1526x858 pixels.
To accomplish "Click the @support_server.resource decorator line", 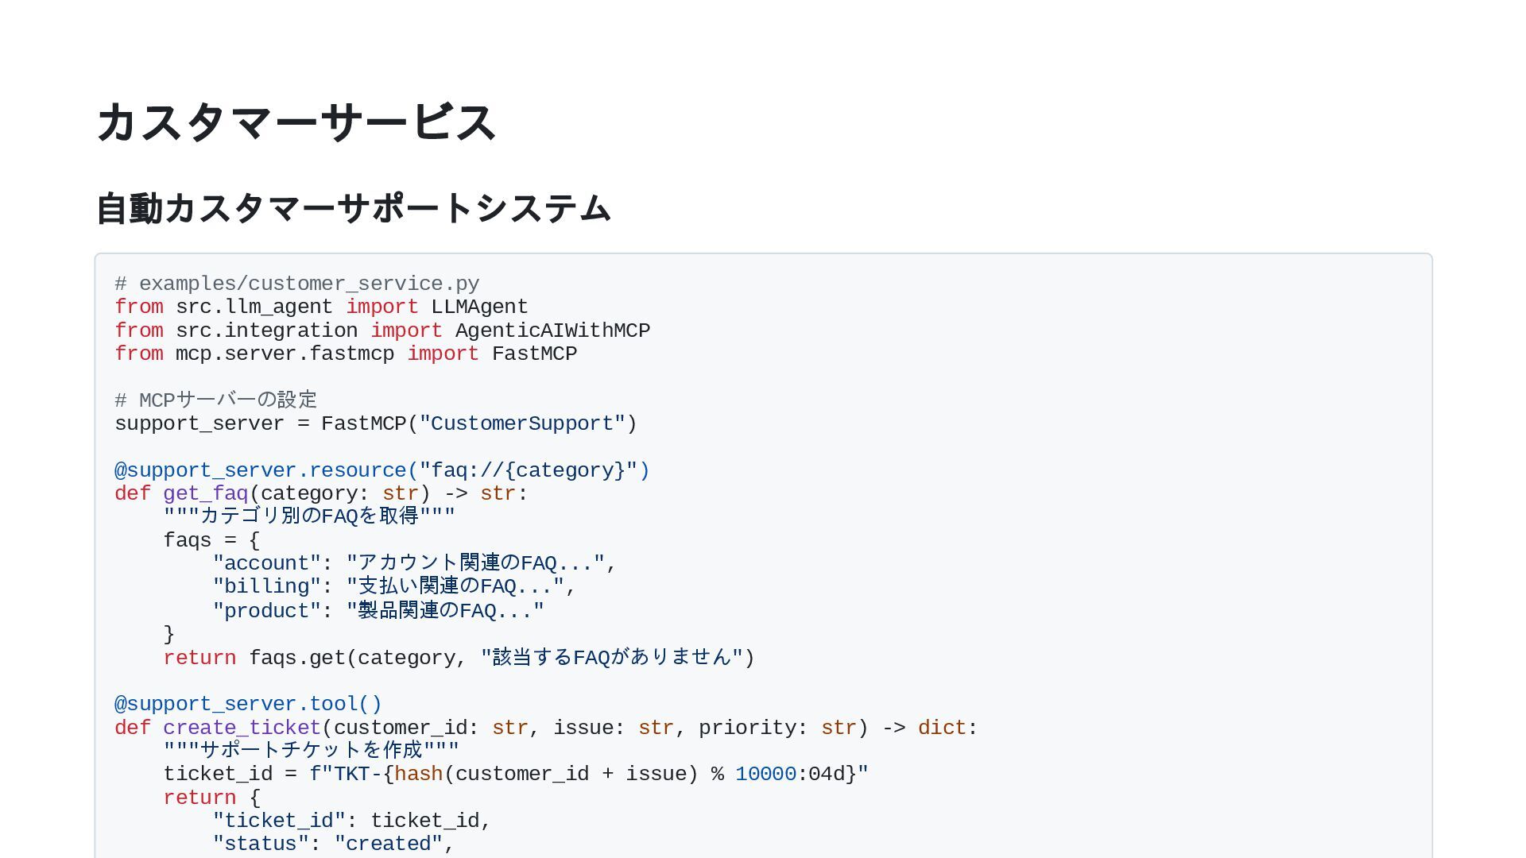I will tap(381, 470).
